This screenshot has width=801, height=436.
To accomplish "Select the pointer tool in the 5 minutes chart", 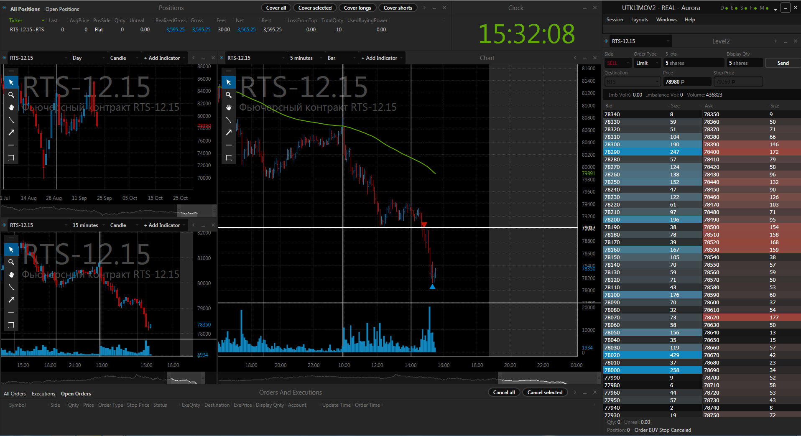I will point(229,82).
